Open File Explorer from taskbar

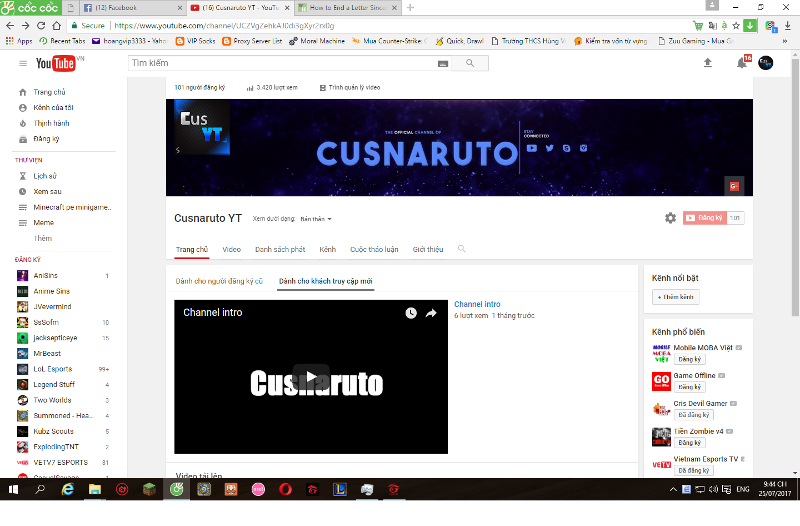point(95,489)
